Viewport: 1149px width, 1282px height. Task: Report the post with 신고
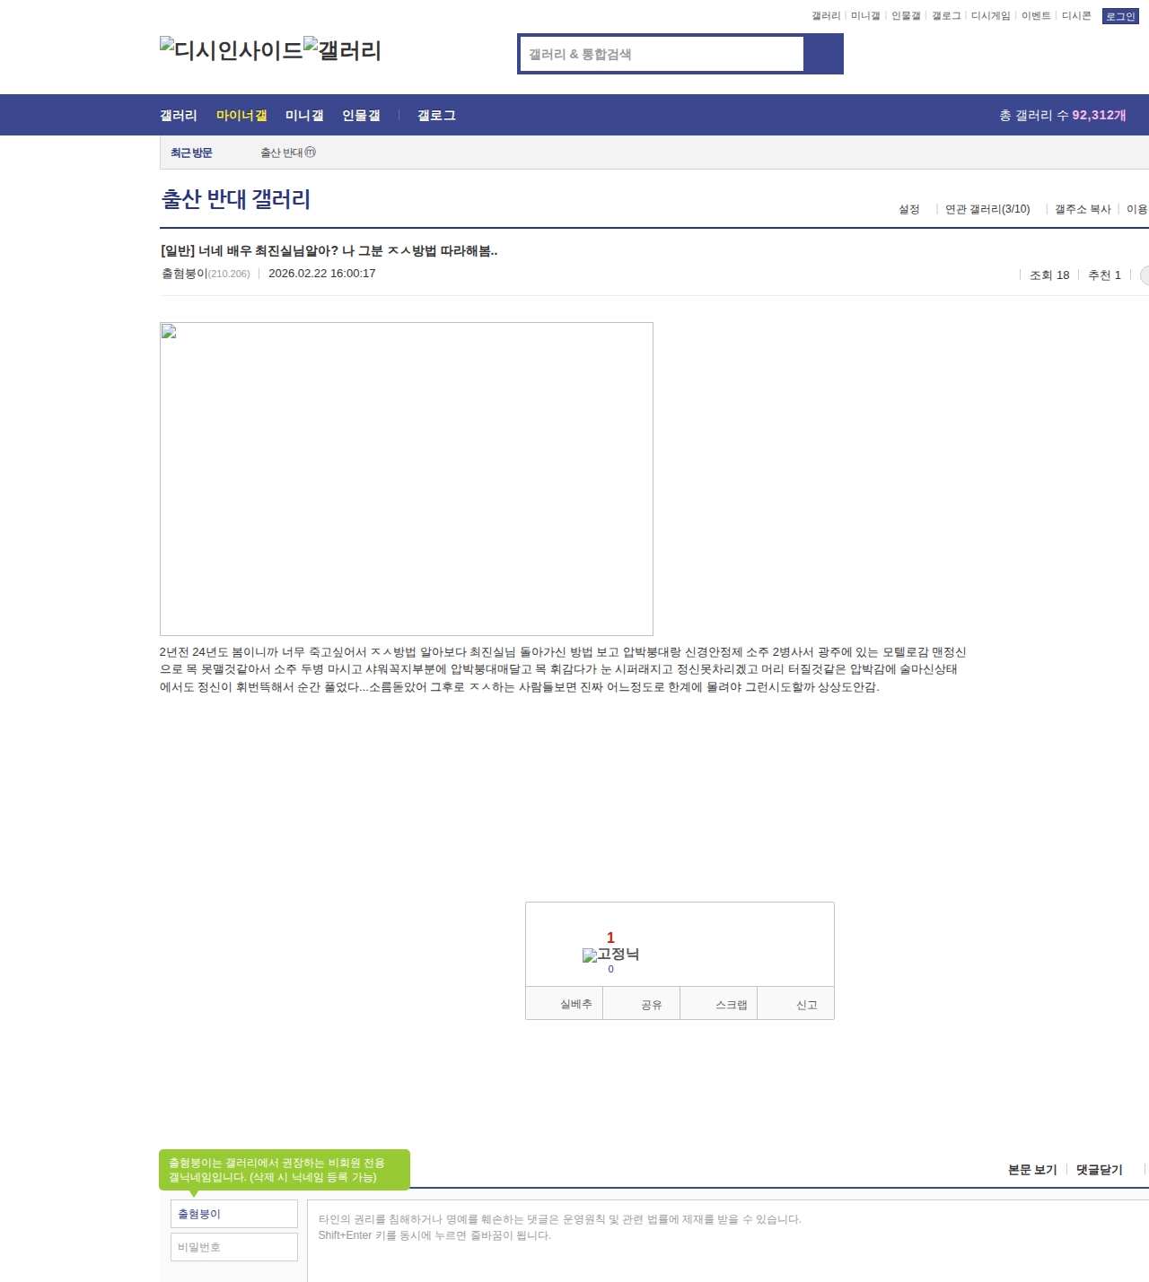pyautogui.click(x=806, y=1005)
